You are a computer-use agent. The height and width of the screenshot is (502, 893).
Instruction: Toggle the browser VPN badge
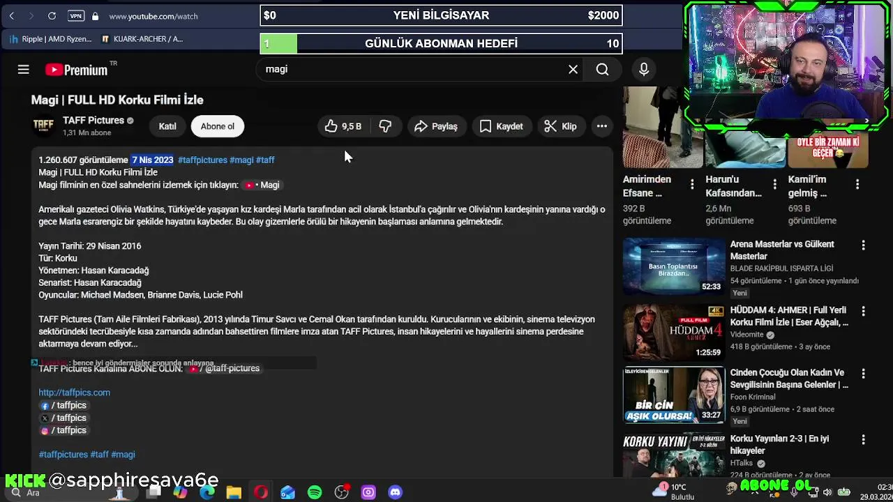(75, 15)
